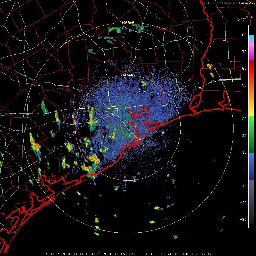Click the -20 value on the dBZ scale
This screenshot has height=256, width=256.
pos(243,203)
